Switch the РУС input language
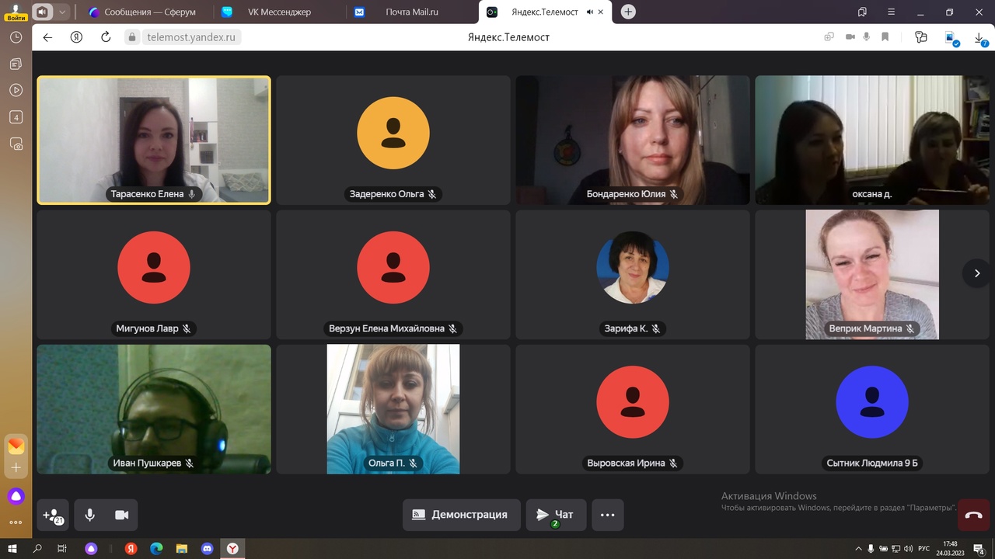This screenshot has width=995, height=559. (923, 548)
